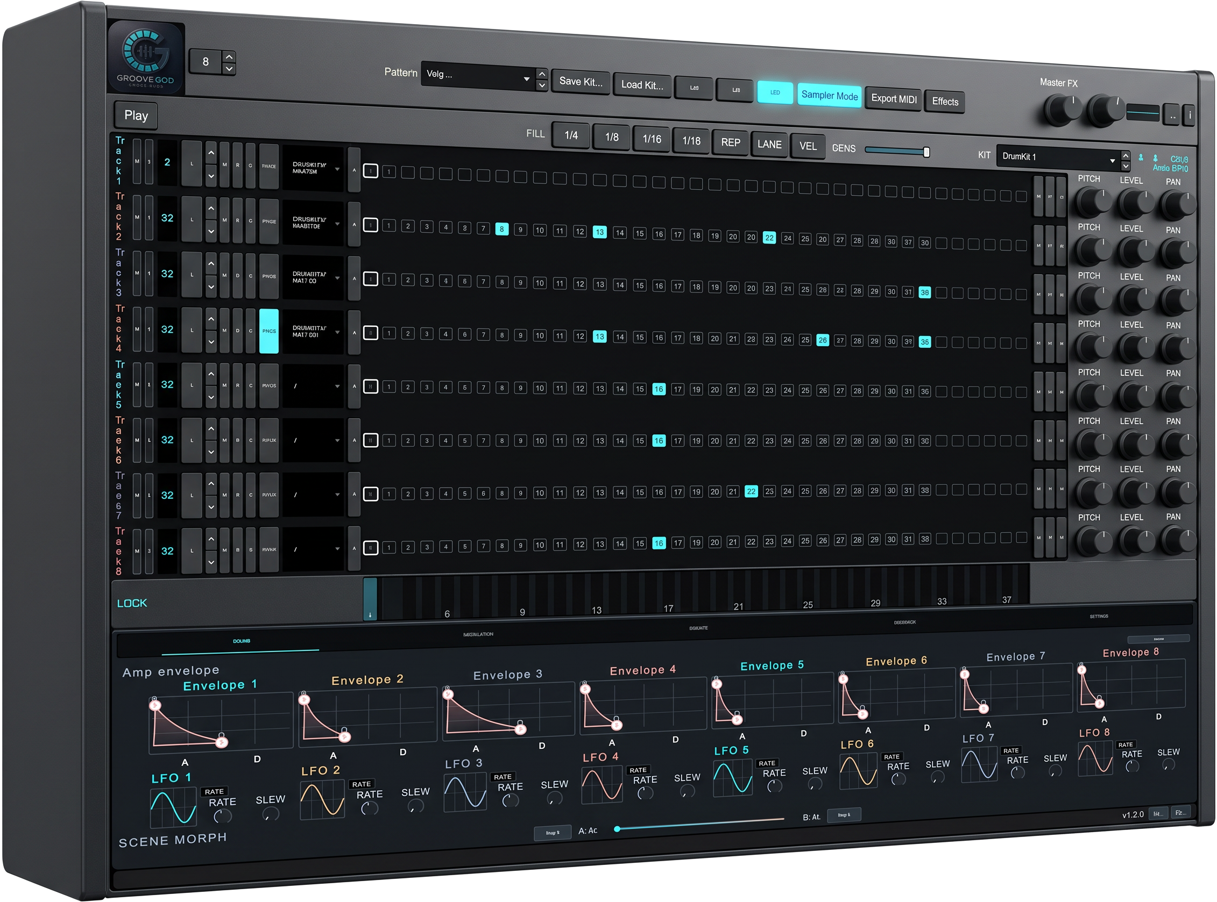This screenshot has height=902, width=1217.
Task: Switch to the SETTINGS tab
Action: click(x=1099, y=617)
